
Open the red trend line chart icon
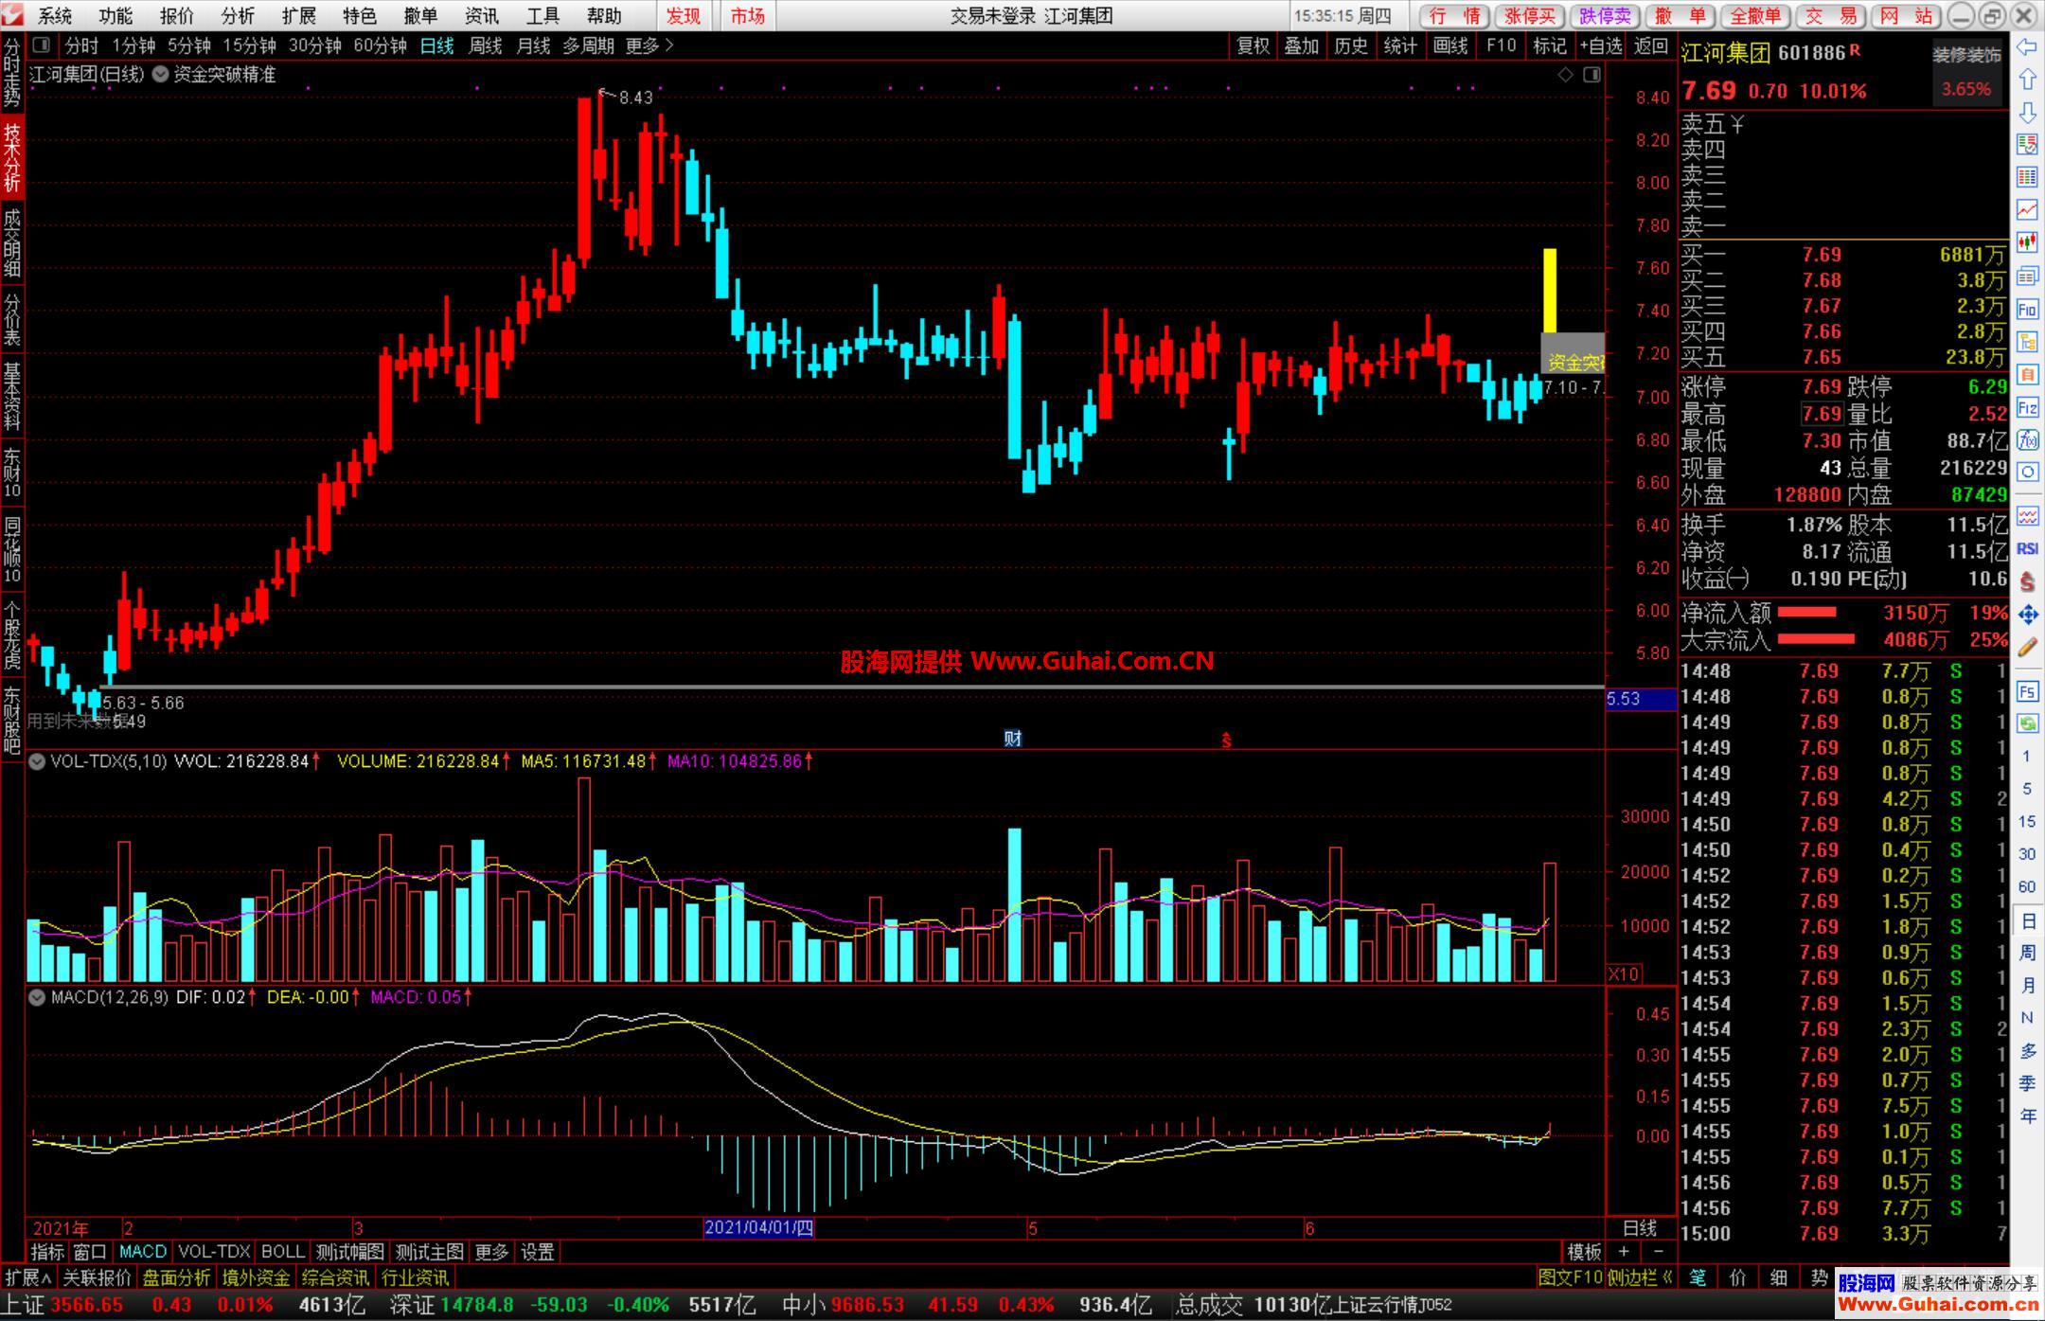pyautogui.click(x=2027, y=209)
